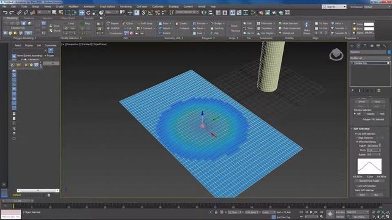
Task: Click the Pin Stack icon
Action: (352, 90)
